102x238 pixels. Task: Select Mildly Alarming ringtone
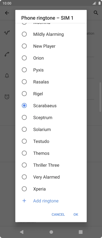(51, 34)
